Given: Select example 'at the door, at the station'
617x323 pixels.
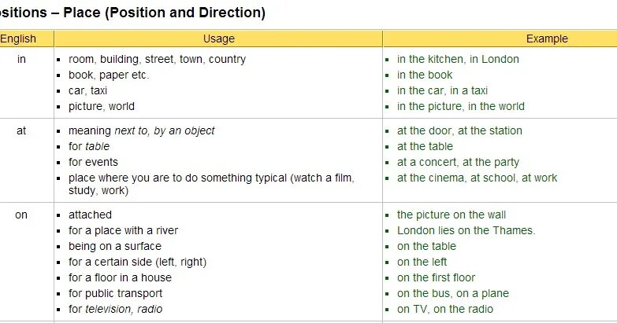Looking at the screenshot, I should [459, 130].
